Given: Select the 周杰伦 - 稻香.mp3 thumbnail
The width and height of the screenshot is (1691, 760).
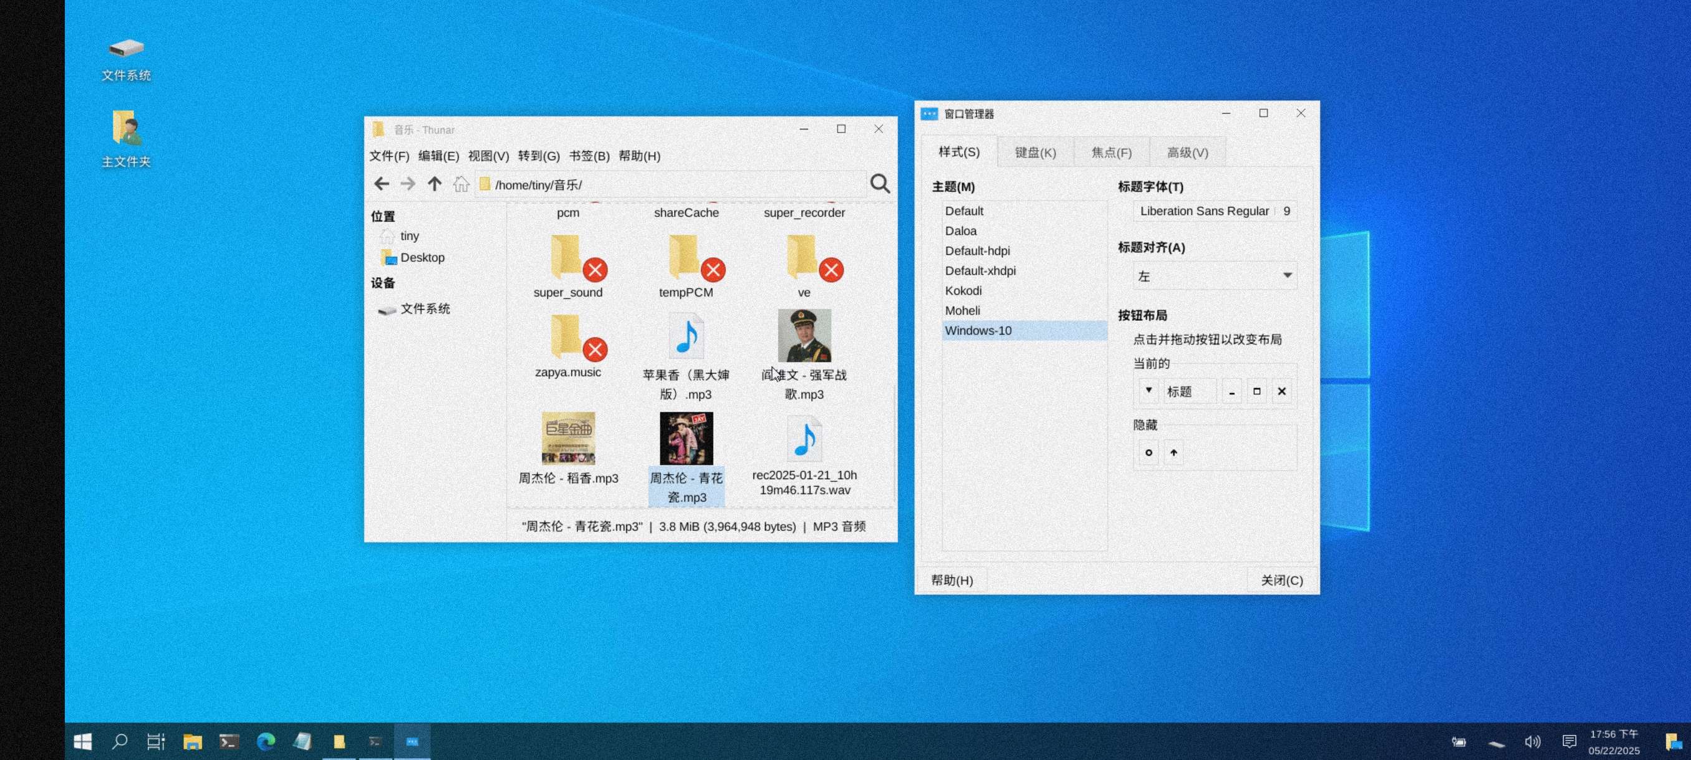Looking at the screenshot, I should pos(568,439).
